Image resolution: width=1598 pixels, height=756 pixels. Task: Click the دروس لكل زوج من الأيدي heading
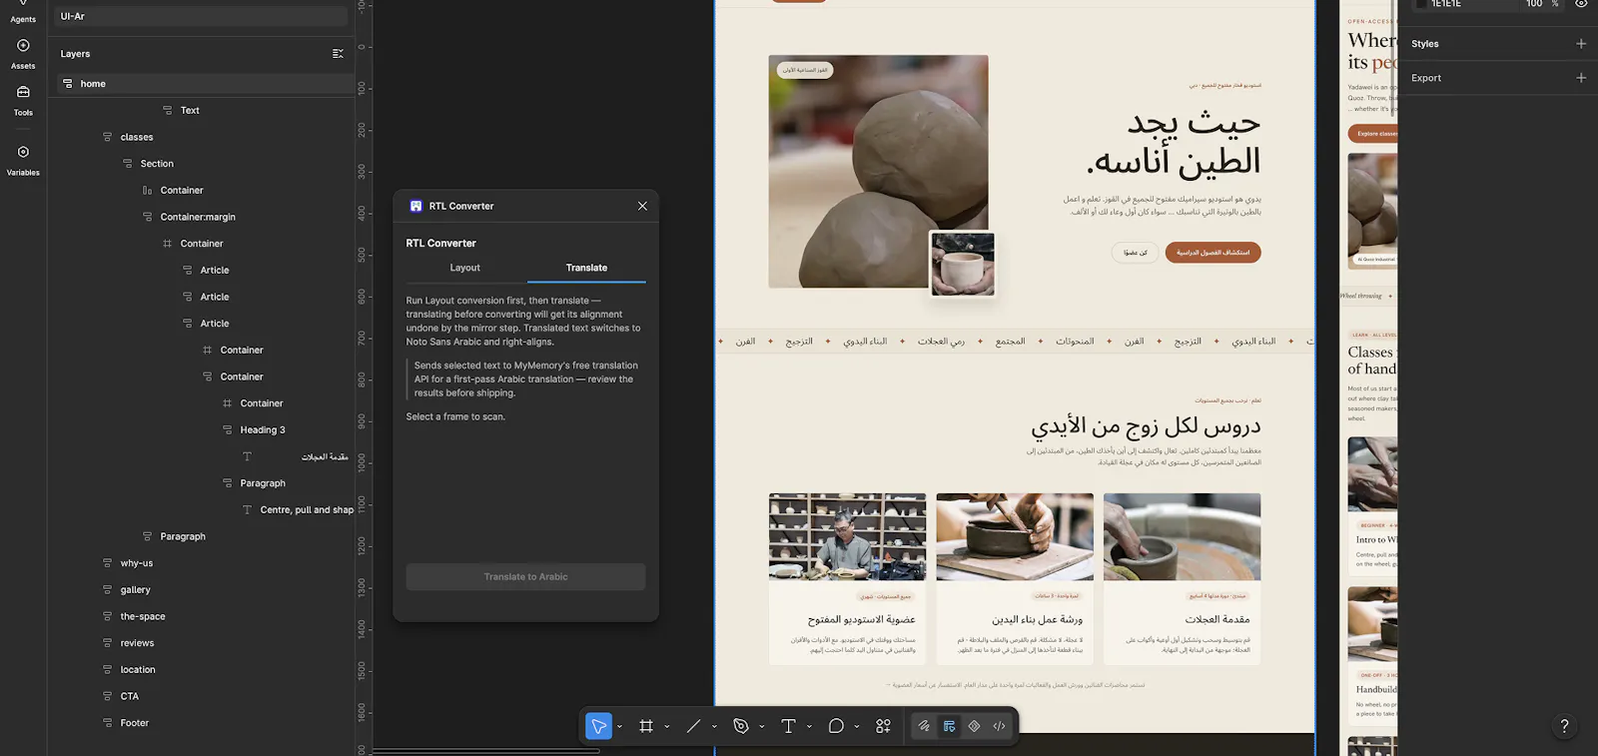pyautogui.click(x=1146, y=426)
